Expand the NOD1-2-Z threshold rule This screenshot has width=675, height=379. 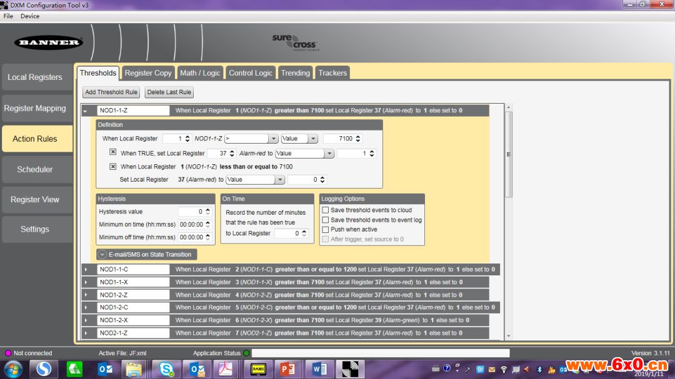[x=86, y=295]
